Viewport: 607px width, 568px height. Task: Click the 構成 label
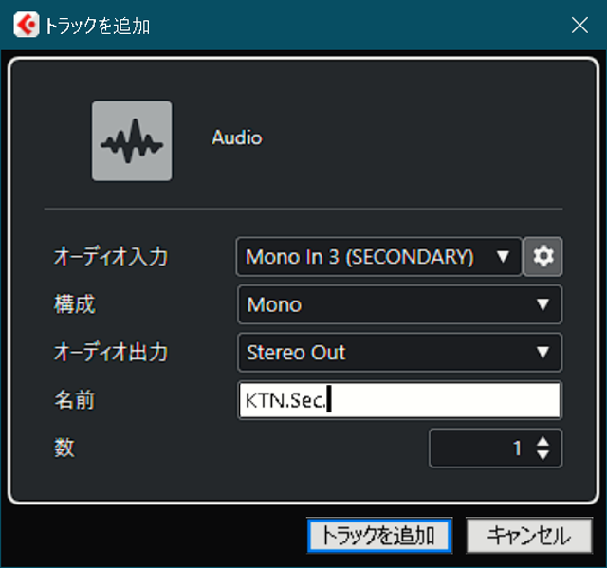tap(75, 304)
